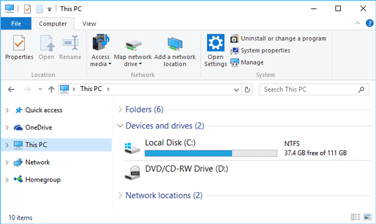
Task: Expand OneDrive in the navigation pane
Action: pos(7,128)
